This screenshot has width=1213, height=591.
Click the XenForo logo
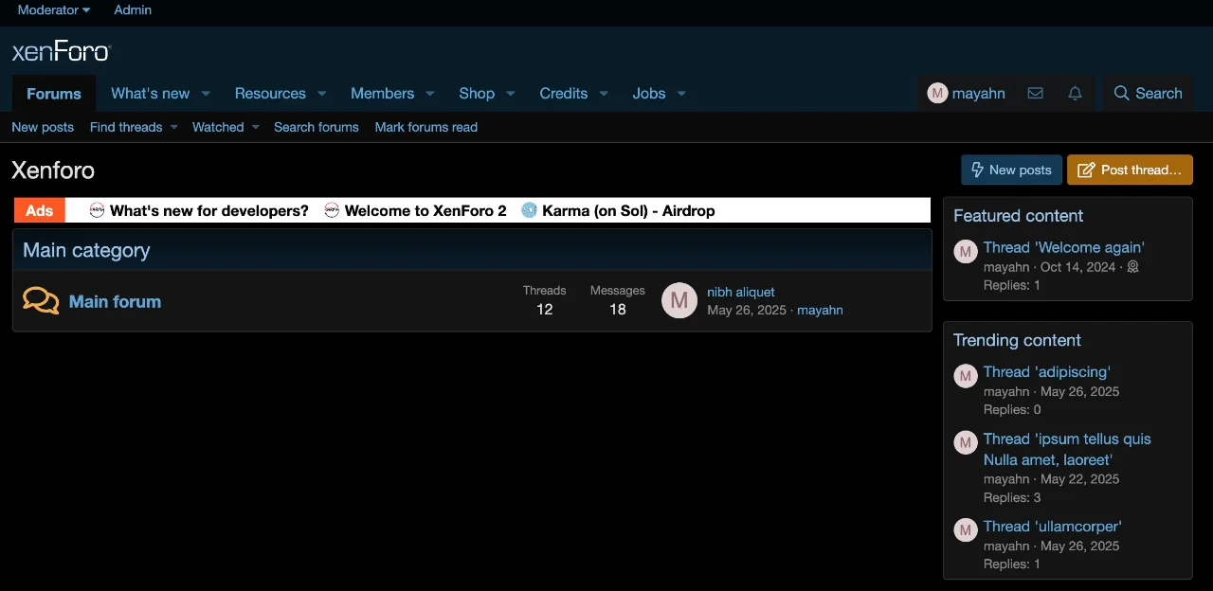pos(62,51)
